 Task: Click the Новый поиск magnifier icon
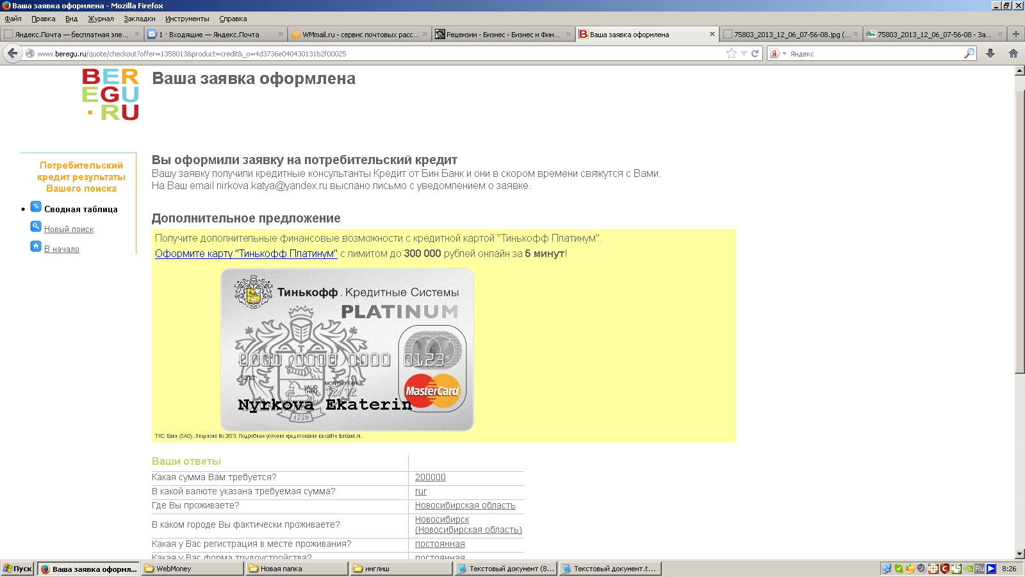point(36,226)
